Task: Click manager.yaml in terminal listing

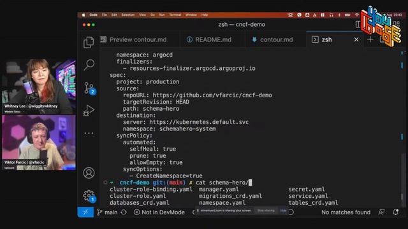Action: (x=219, y=190)
